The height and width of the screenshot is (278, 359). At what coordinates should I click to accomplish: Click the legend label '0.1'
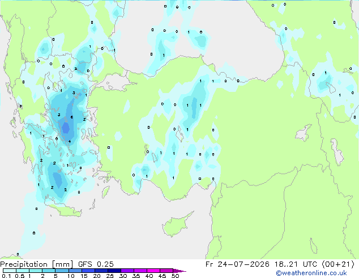point(6,276)
